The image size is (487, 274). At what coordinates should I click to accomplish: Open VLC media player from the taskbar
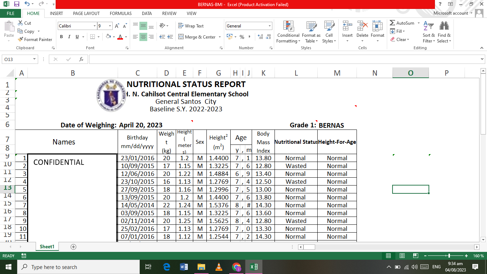(x=219, y=267)
